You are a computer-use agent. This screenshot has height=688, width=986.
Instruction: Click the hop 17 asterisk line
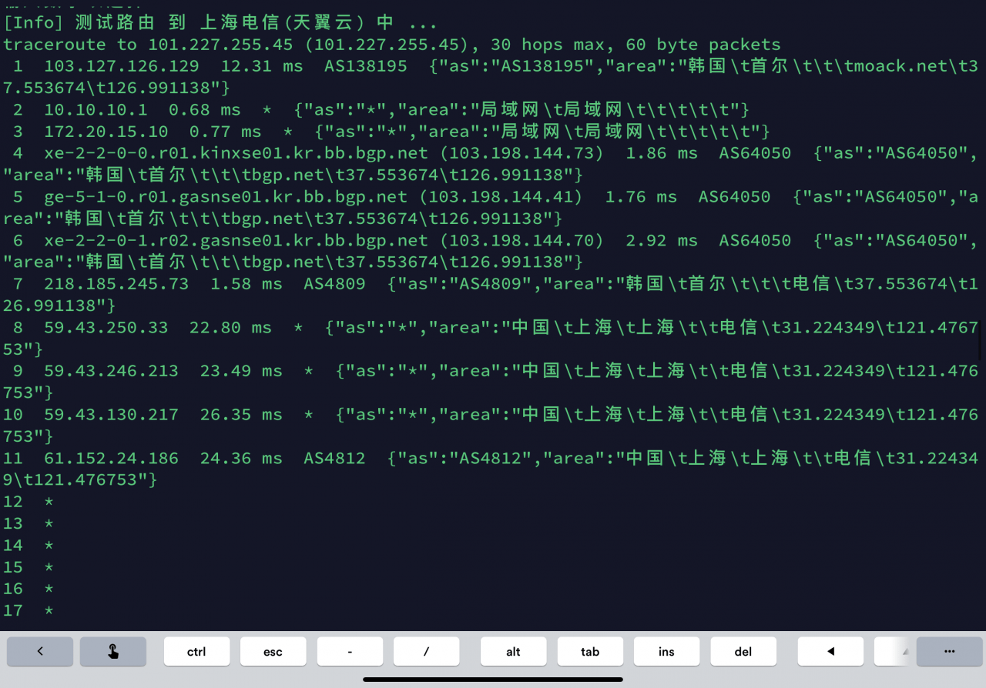pyautogui.click(x=29, y=611)
